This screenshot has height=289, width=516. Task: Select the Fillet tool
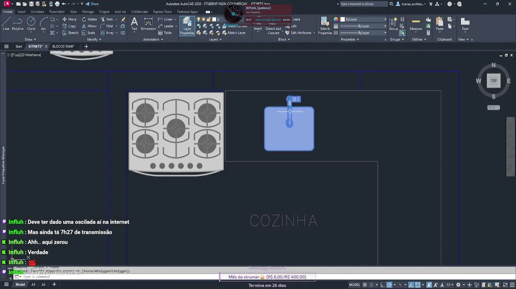click(107, 26)
